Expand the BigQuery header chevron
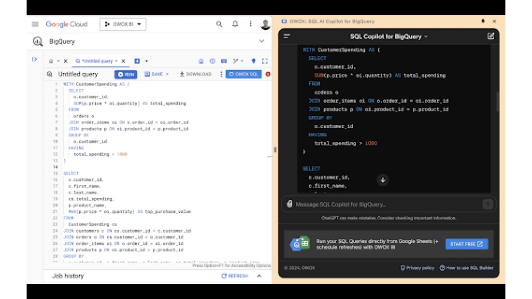This screenshot has height=299, width=532. pyautogui.click(x=262, y=41)
